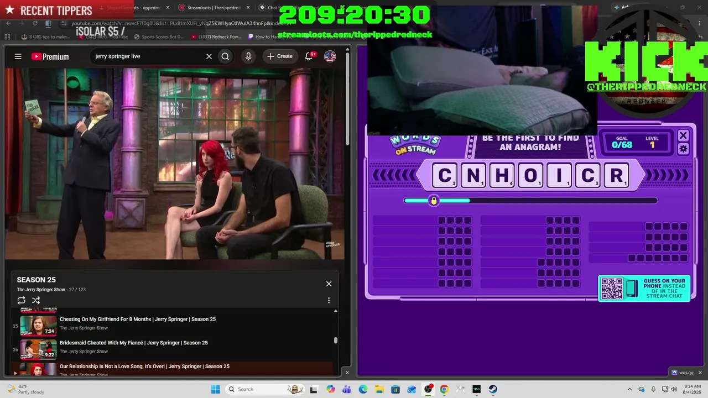This screenshot has width=708, height=398.
Task: Toggle shuffle for the Season 25 playlist
Action: [x=36, y=301]
